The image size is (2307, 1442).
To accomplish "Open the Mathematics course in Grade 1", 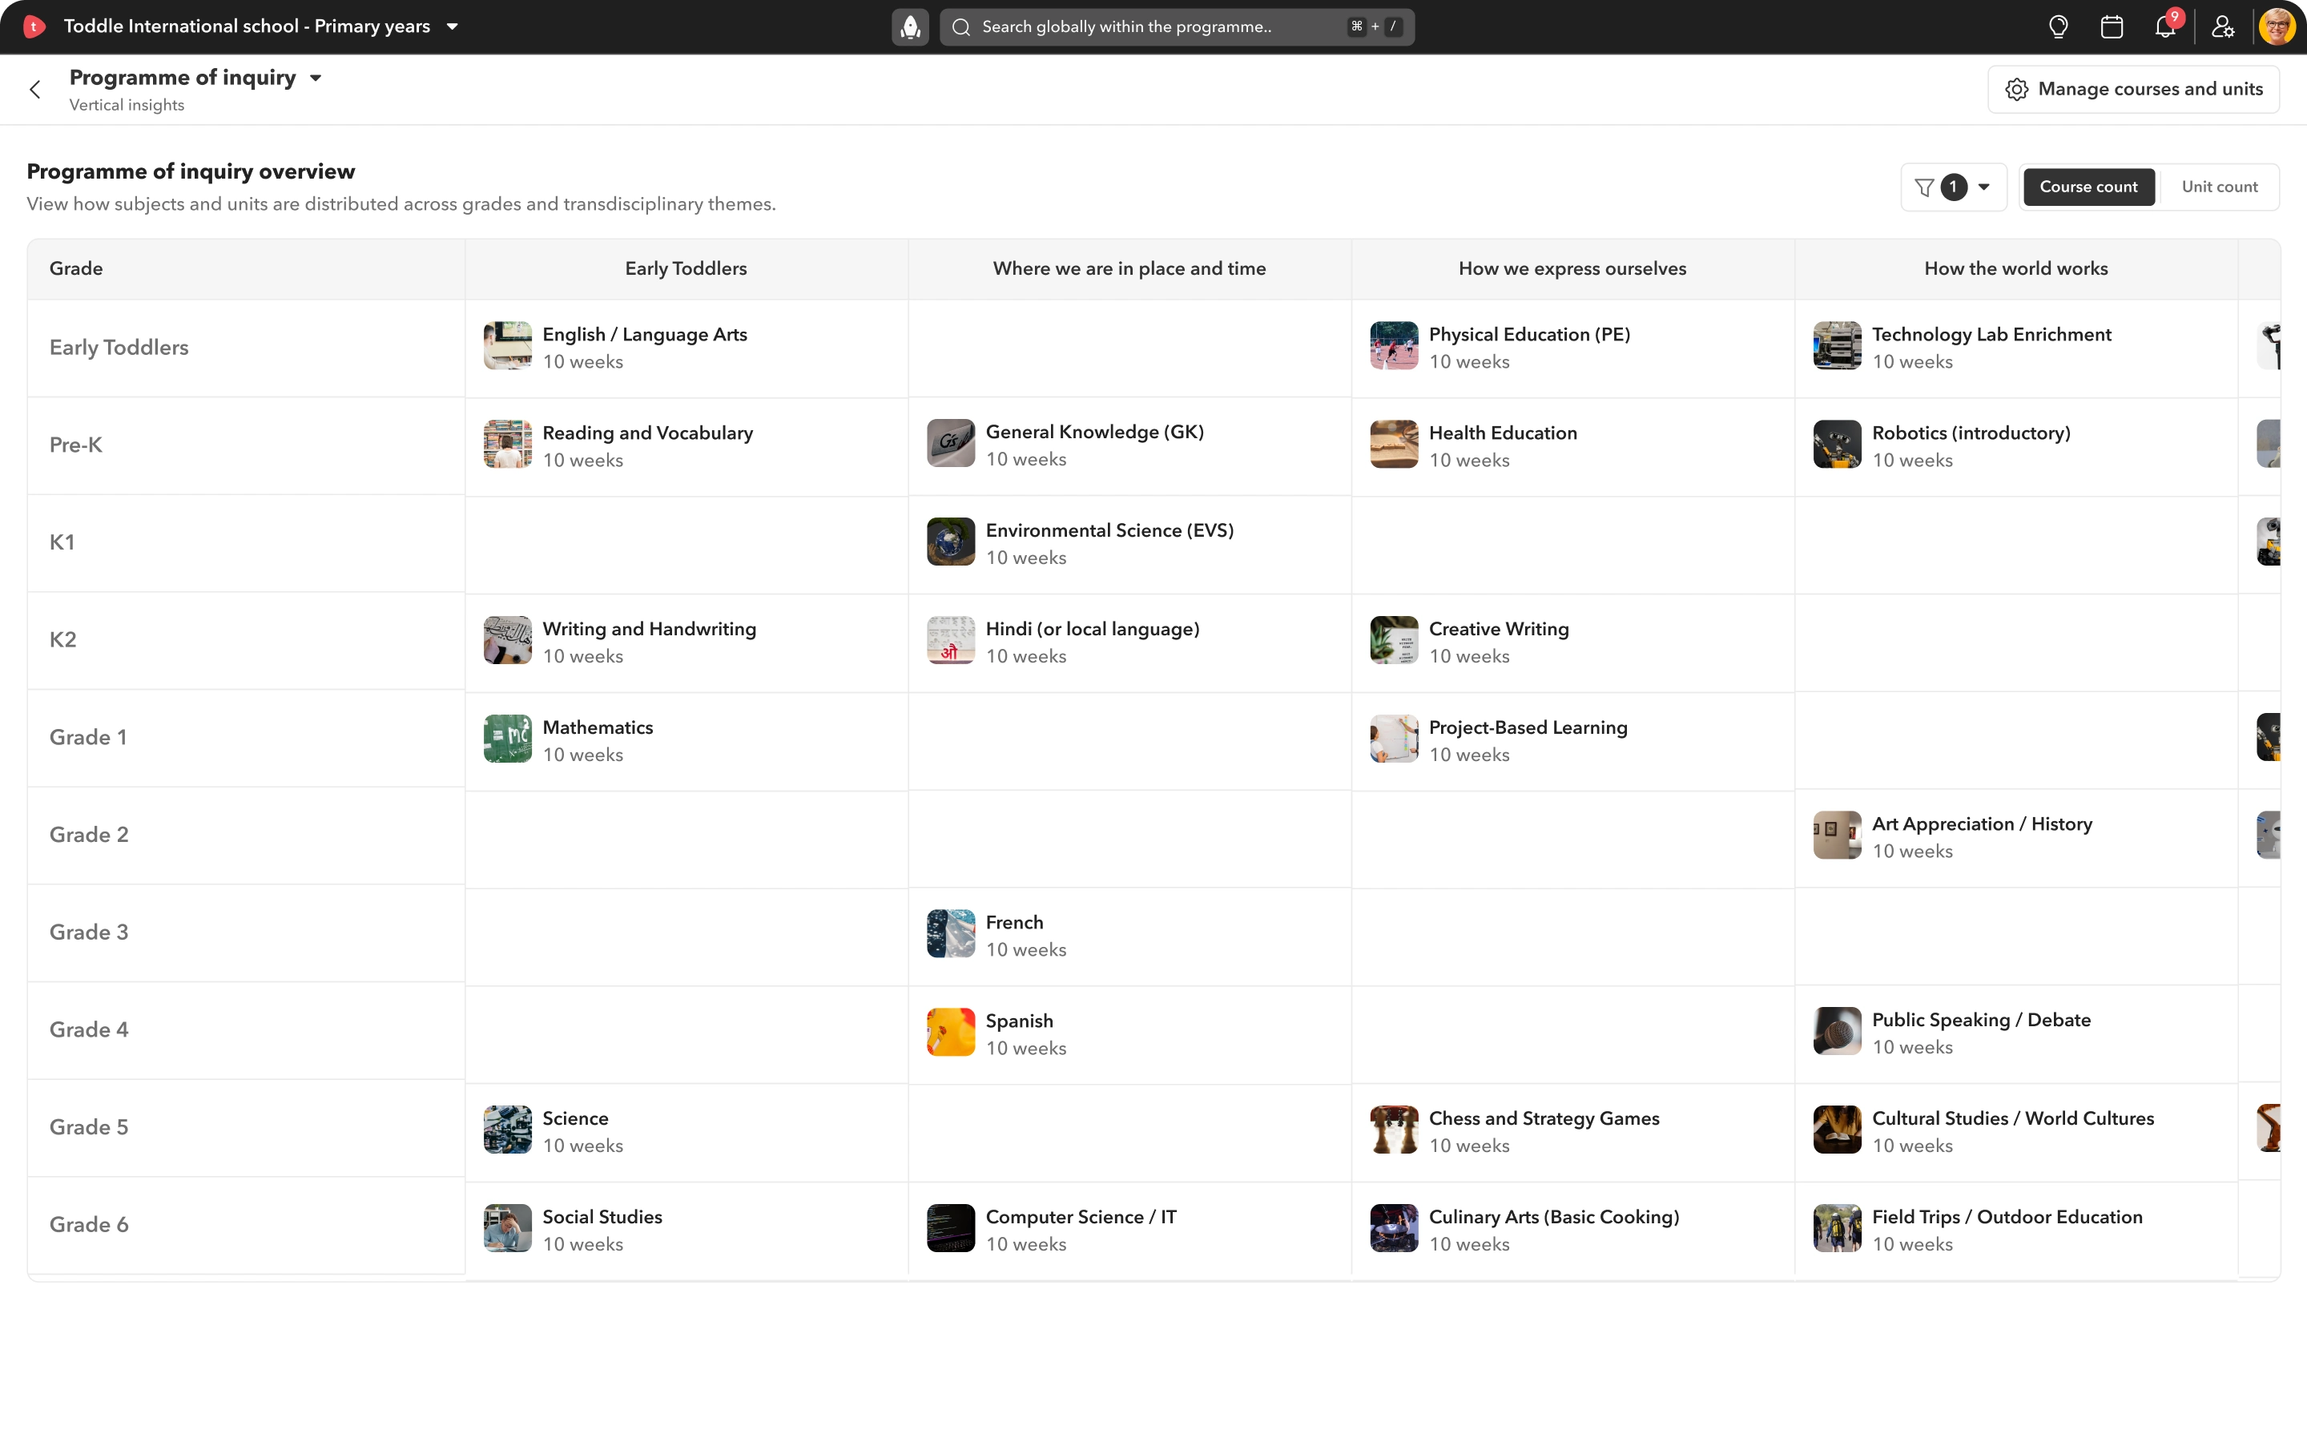I will coord(597,727).
